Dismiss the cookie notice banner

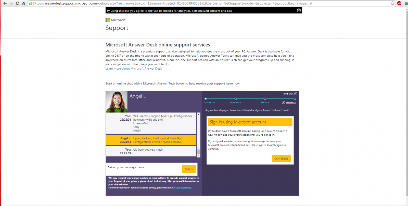point(299,10)
